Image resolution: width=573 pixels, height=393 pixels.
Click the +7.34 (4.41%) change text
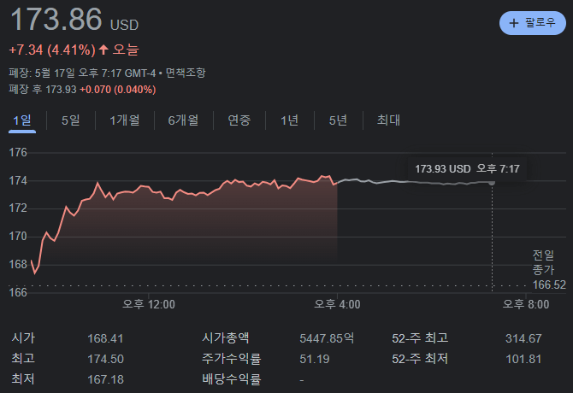[52, 50]
